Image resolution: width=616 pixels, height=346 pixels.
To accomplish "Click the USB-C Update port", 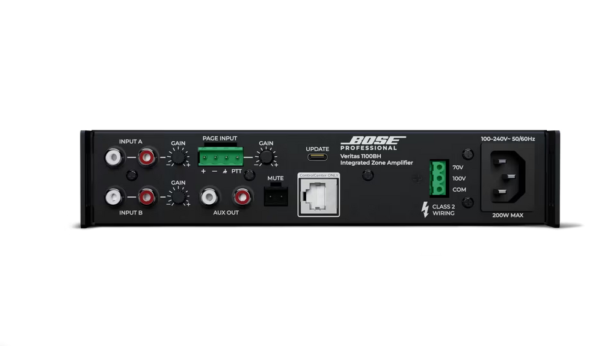I will pyautogui.click(x=318, y=157).
